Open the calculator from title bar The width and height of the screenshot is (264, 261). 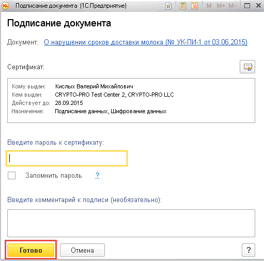tap(182, 6)
